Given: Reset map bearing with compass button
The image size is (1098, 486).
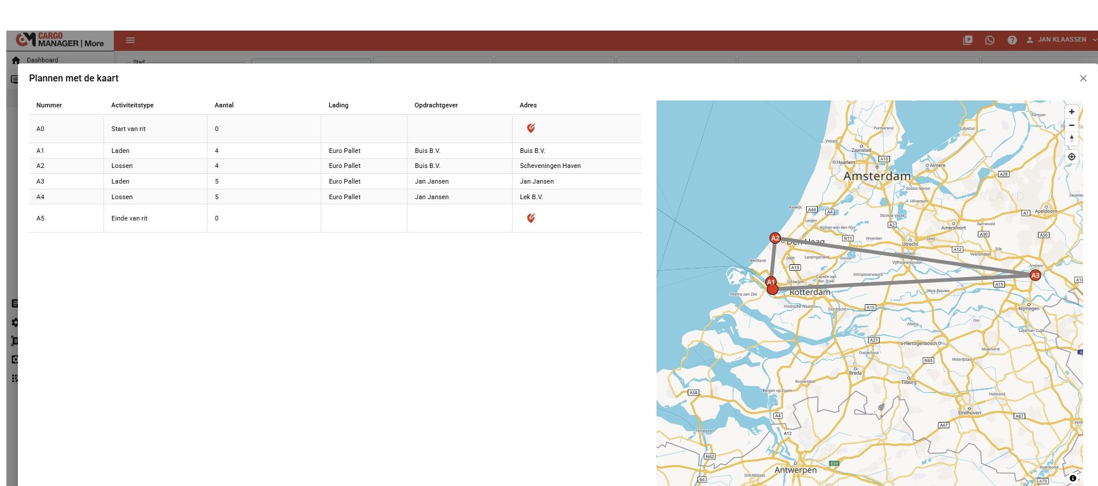Looking at the screenshot, I should pos(1071,139).
